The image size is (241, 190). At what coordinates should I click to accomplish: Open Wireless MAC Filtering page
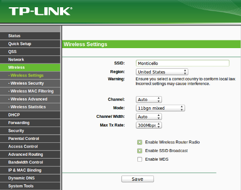(x=30, y=91)
